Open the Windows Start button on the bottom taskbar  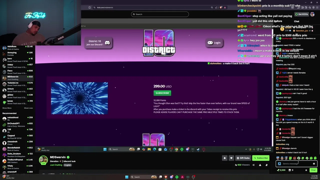pyautogui.click(x=127, y=177)
